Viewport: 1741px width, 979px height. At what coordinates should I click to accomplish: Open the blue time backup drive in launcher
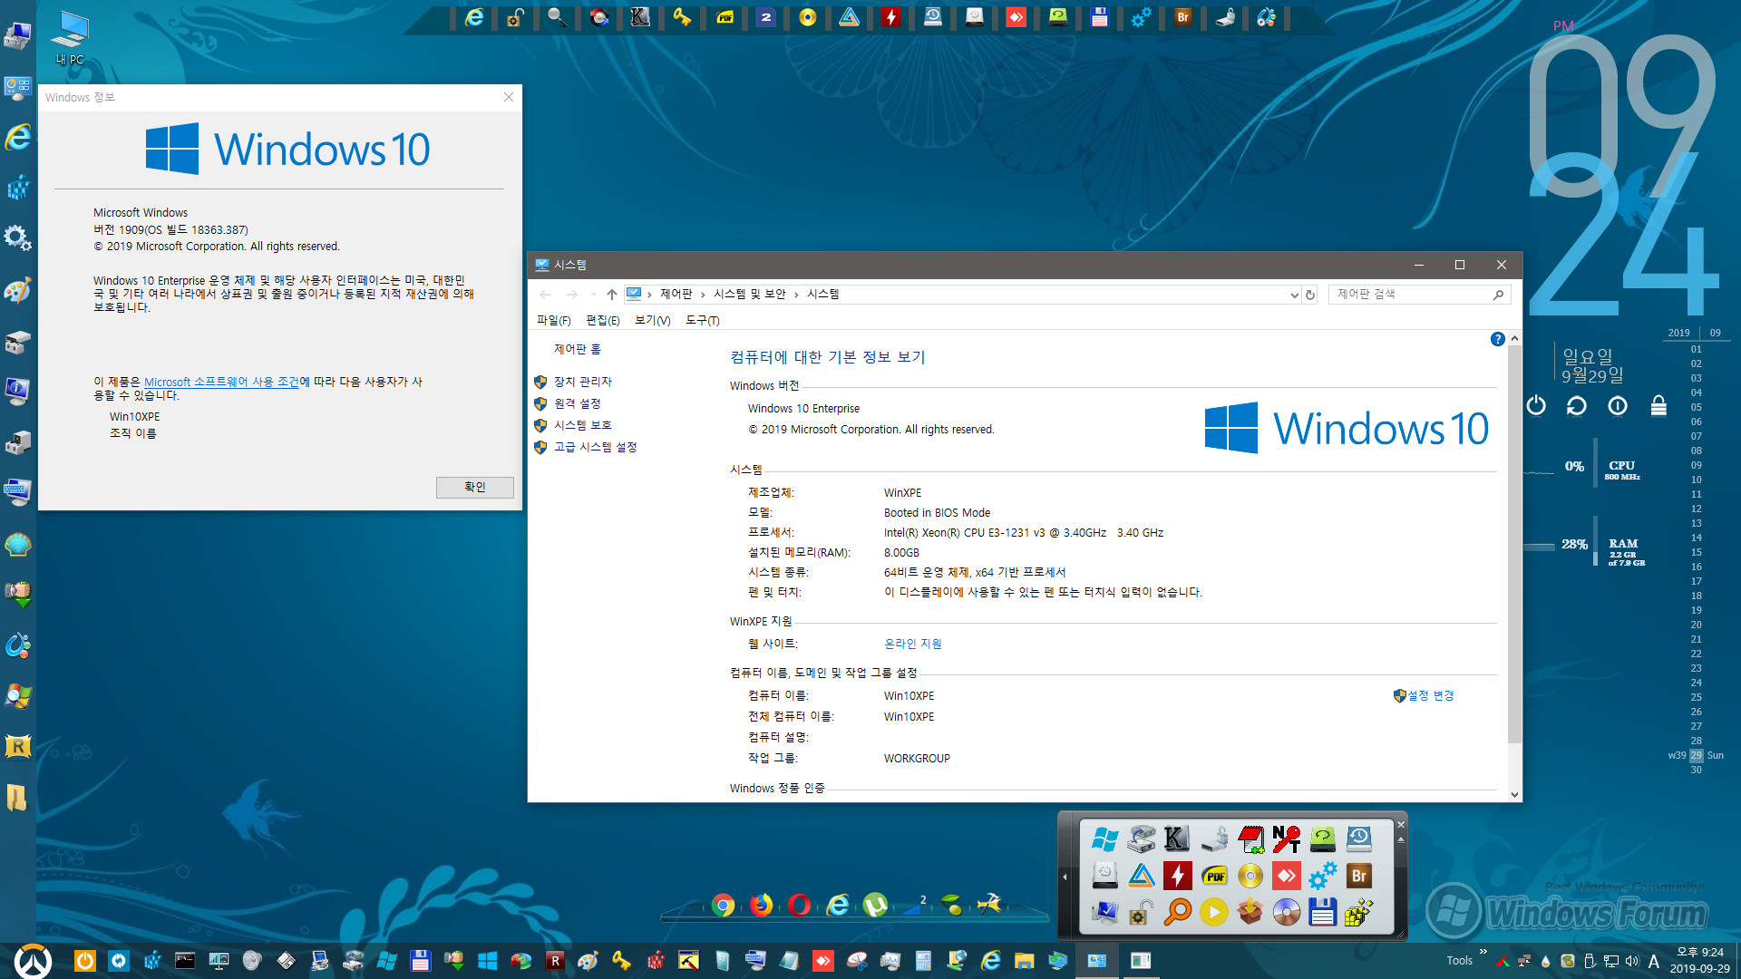(x=1358, y=839)
